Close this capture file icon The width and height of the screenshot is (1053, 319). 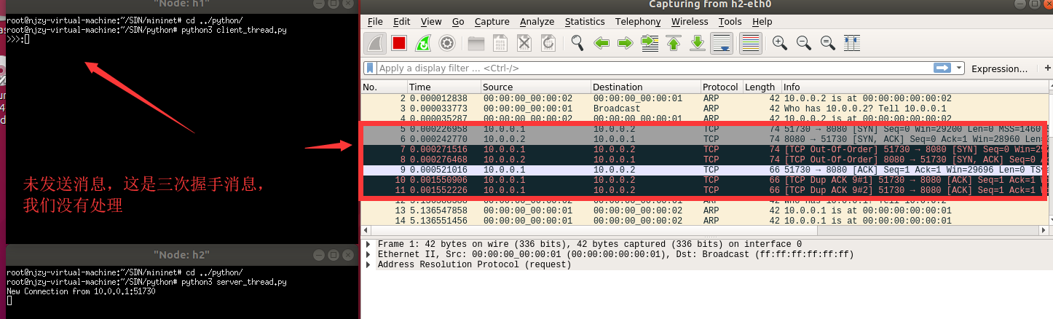click(524, 43)
